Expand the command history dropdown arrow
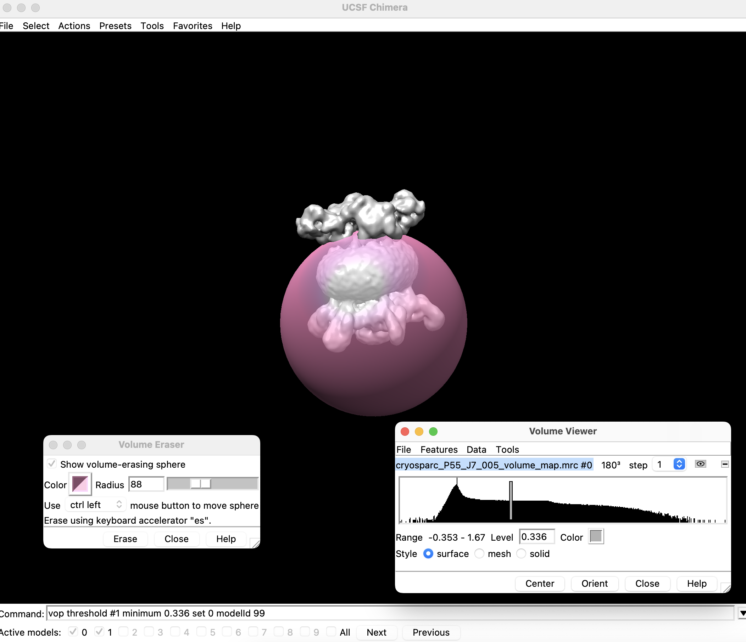Viewport: 746px width, 642px height. tap(741, 613)
